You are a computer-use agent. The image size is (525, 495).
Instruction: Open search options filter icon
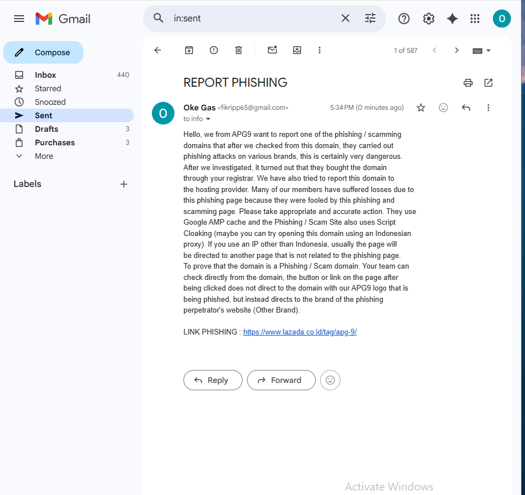[370, 18]
